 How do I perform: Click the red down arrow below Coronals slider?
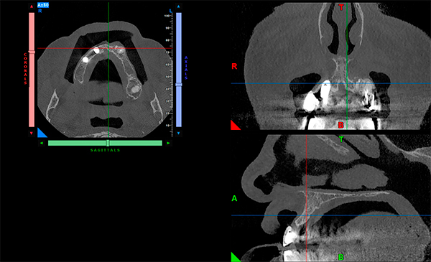coord(32,134)
